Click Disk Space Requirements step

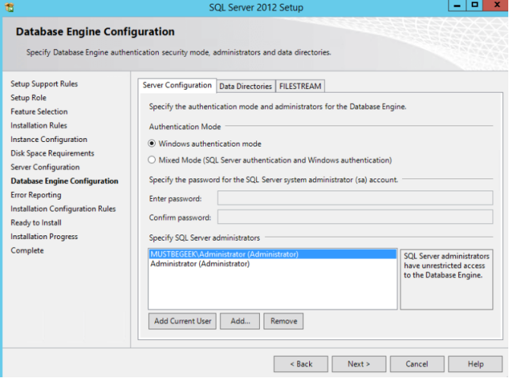(x=52, y=153)
